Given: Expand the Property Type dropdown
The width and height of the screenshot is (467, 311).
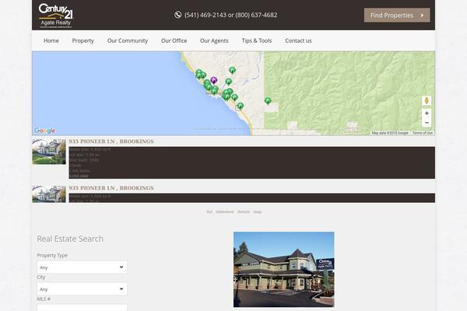Looking at the screenshot, I should [x=82, y=267].
